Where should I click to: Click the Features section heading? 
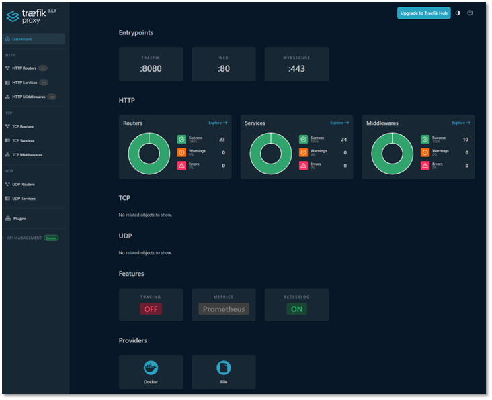point(132,274)
